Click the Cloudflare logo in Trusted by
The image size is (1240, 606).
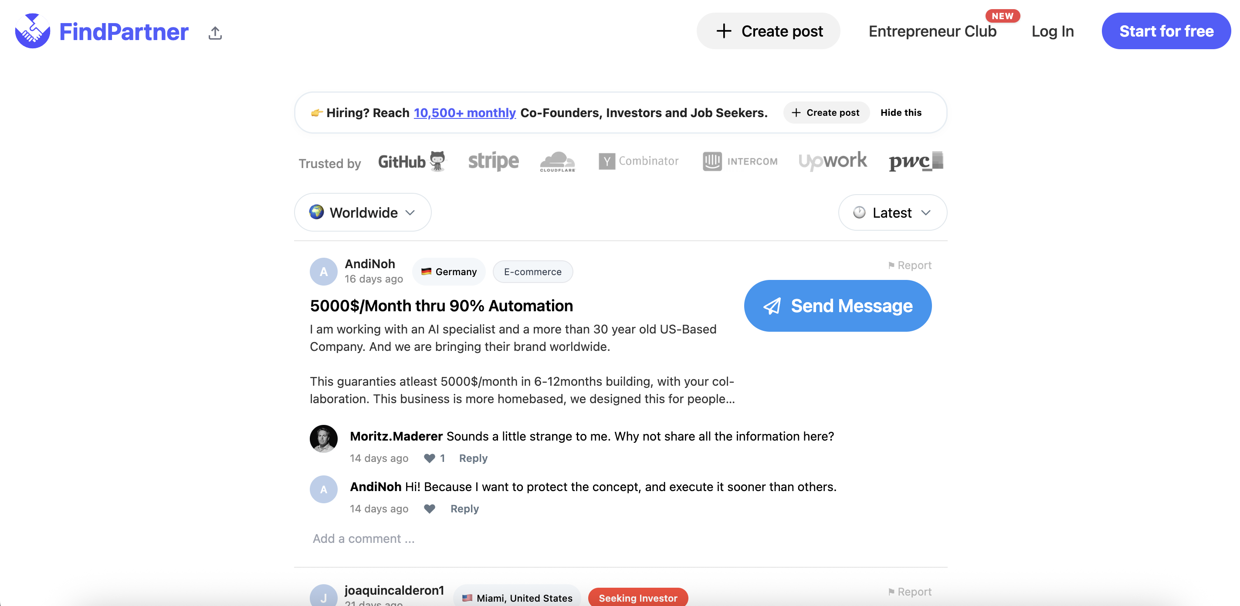(x=557, y=162)
